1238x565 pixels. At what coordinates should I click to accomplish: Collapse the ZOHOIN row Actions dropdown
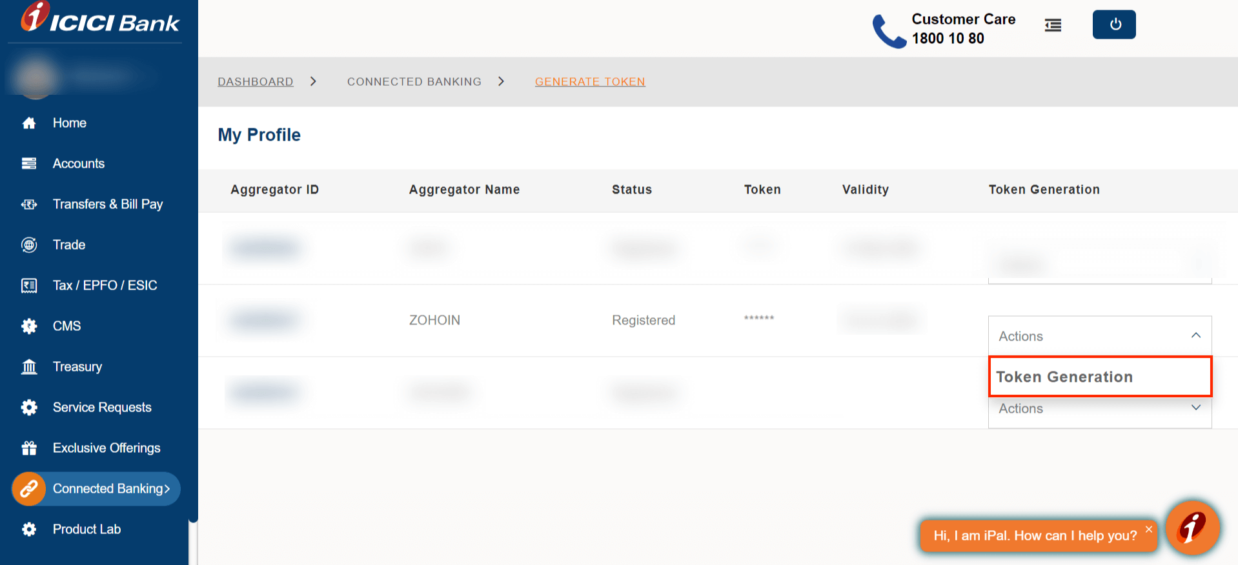(1100, 336)
